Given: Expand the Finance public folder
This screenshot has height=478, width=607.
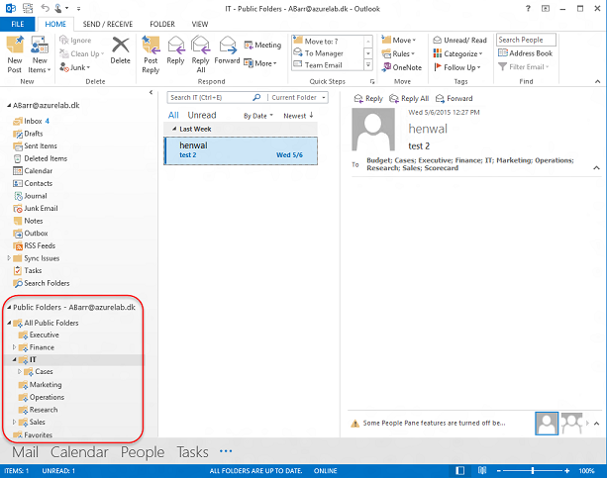Looking at the screenshot, I should click(14, 346).
